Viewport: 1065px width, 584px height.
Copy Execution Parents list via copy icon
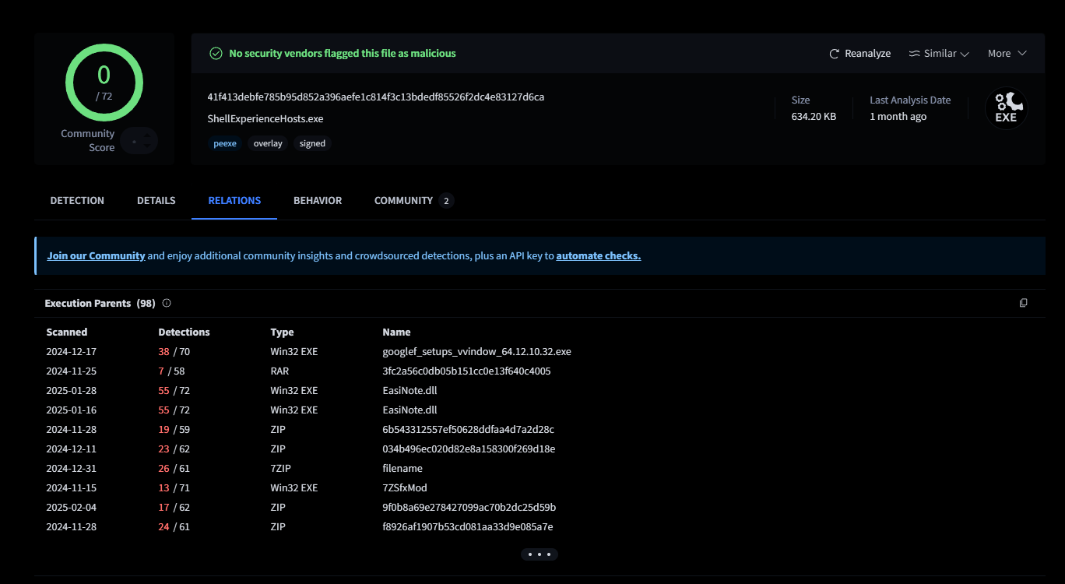(x=1023, y=303)
